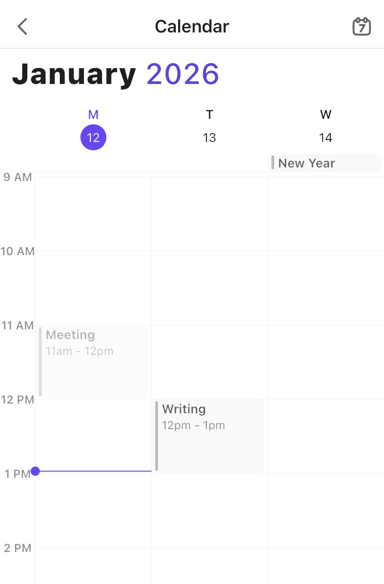384x584 pixels.
Task: Click the empty 10 AM slot on Tuesday
Action: pyautogui.click(x=210, y=288)
